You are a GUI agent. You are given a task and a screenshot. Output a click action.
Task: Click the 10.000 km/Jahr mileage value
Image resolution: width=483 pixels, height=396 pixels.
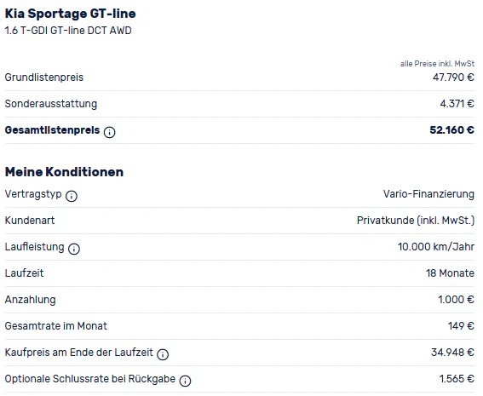click(436, 247)
